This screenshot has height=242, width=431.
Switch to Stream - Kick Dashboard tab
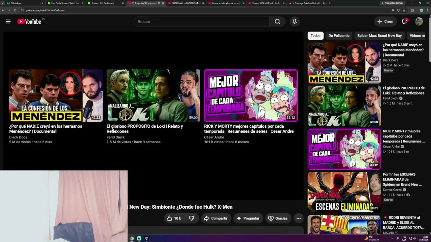pos(105,3)
